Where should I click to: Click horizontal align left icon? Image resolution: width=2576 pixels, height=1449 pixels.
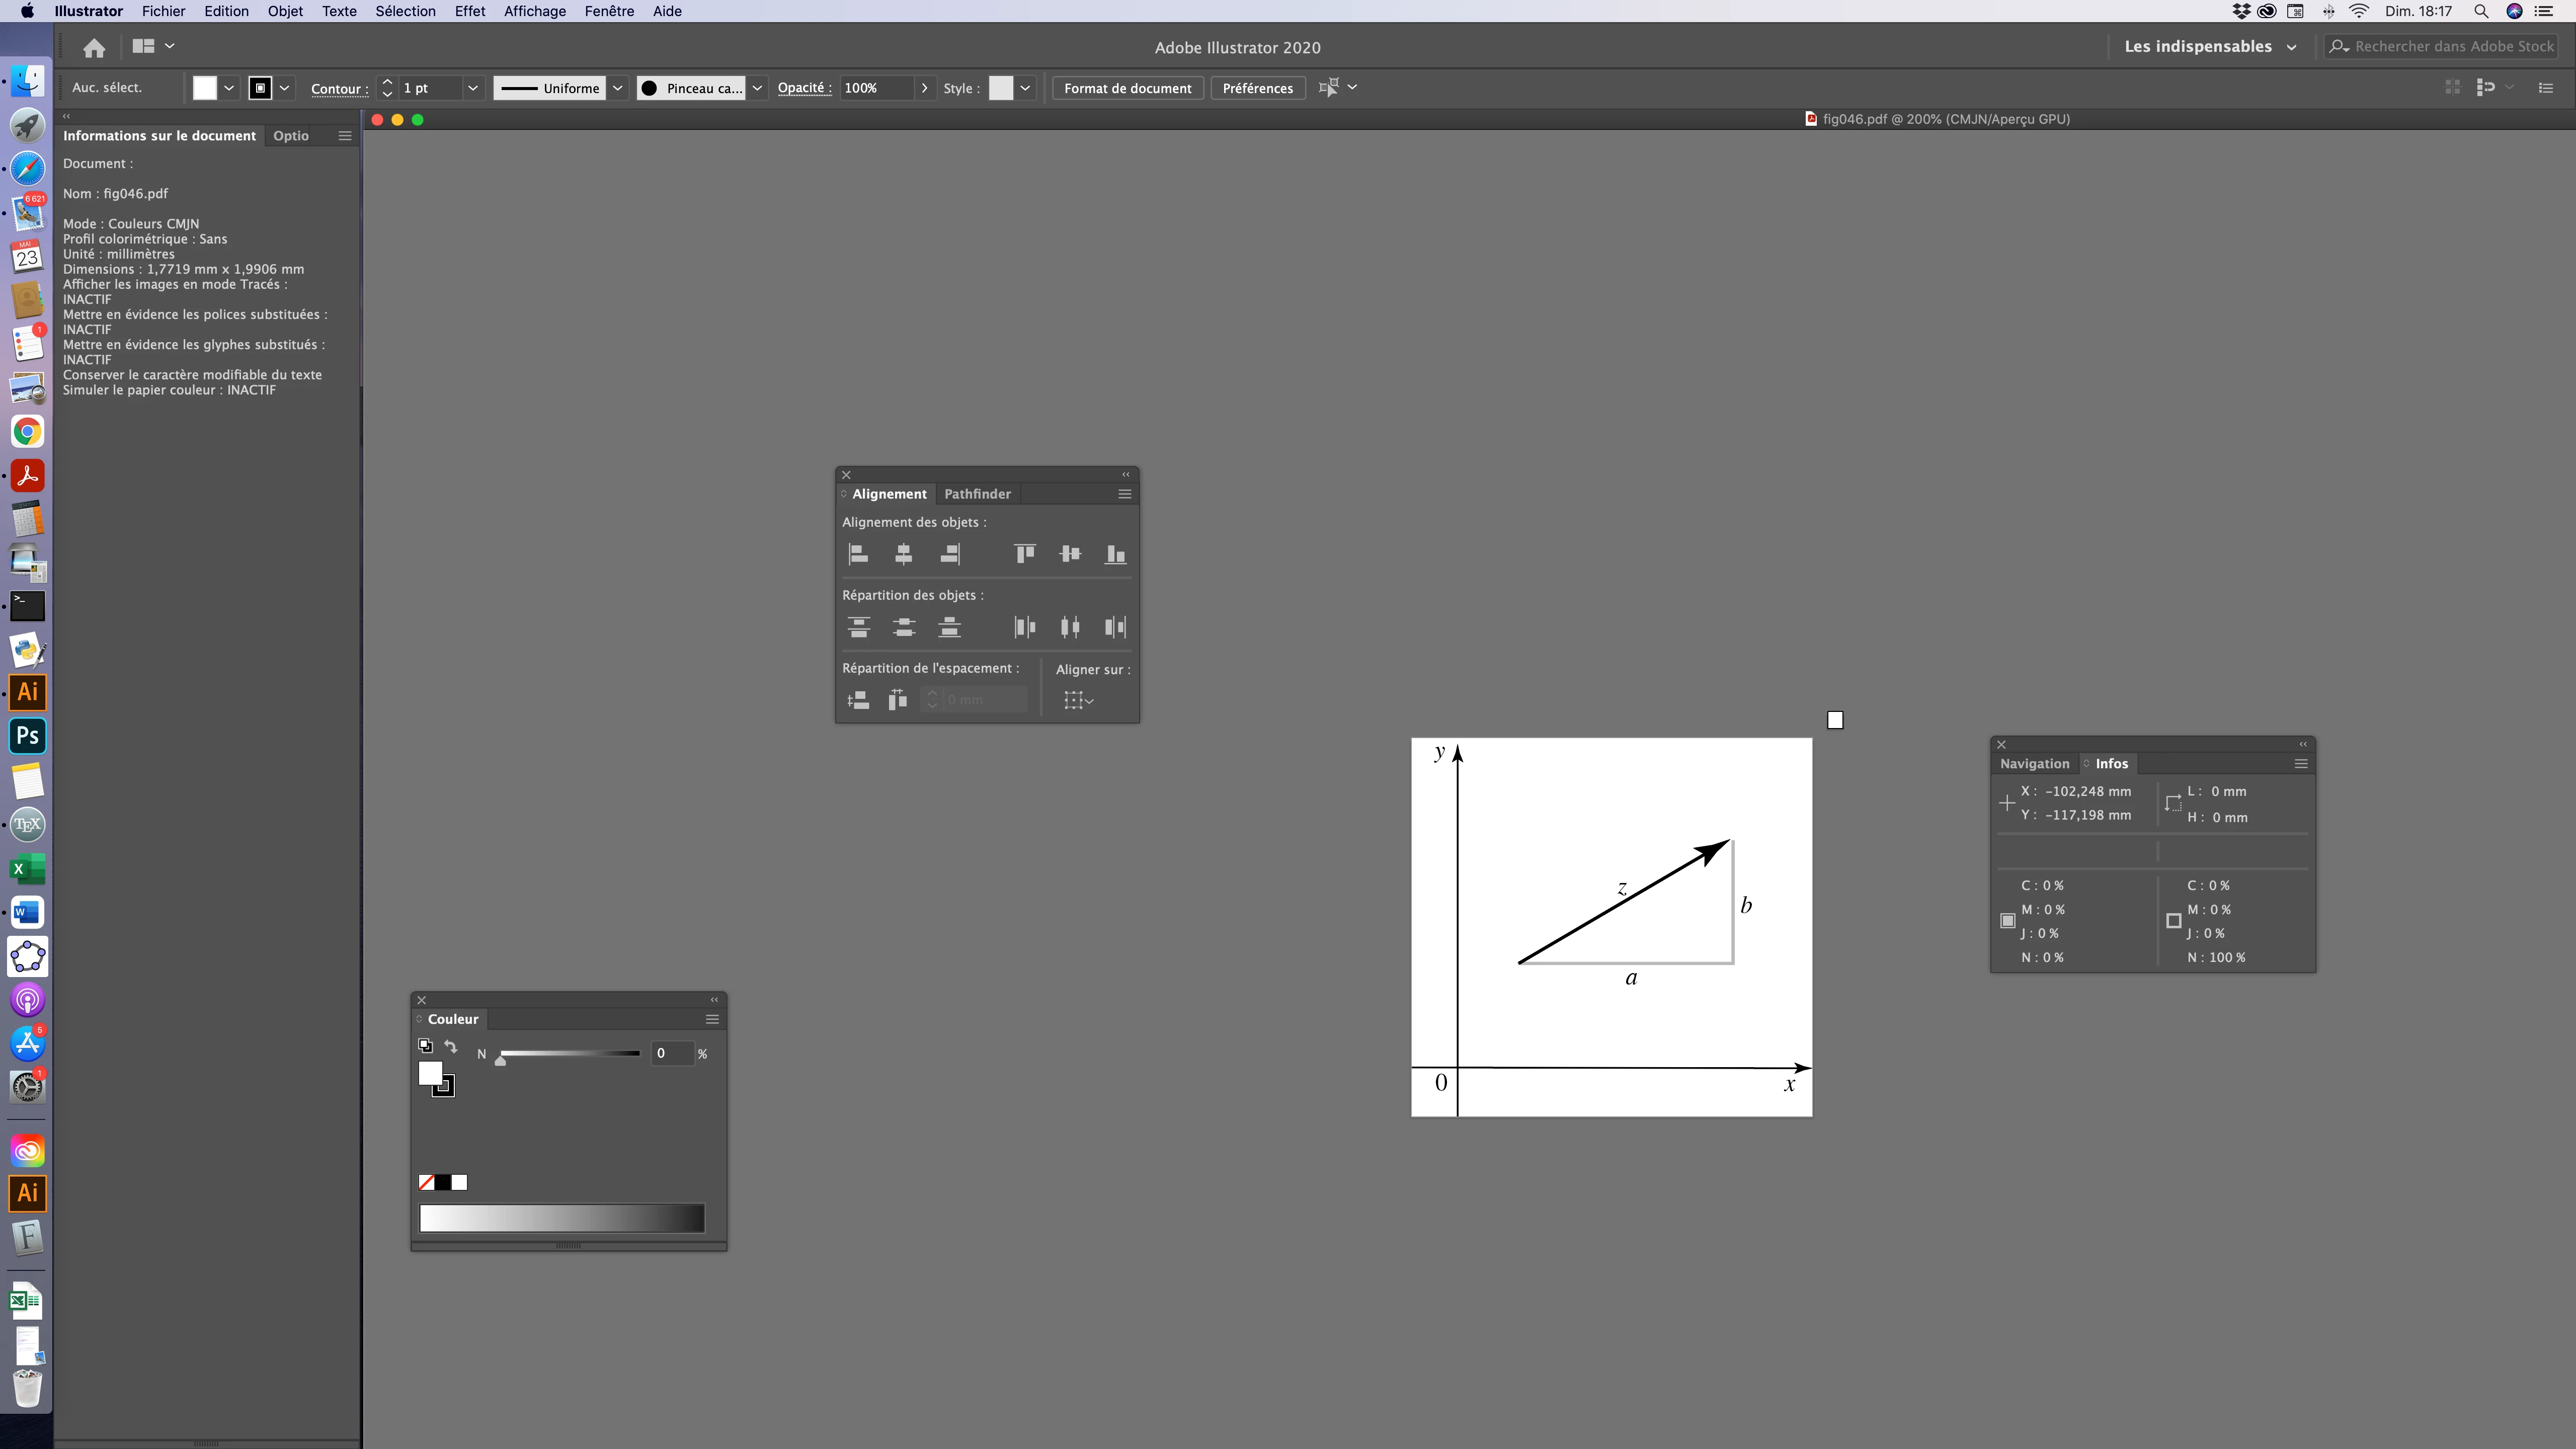pyautogui.click(x=858, y=554)
